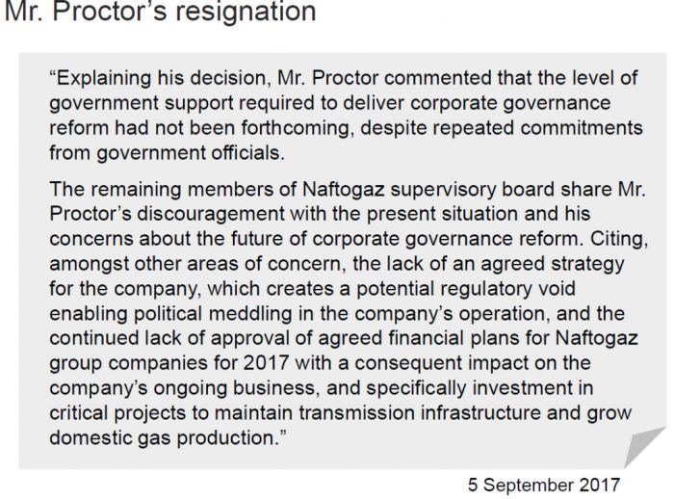
Task: Click the phrase 'potential regulatory void'
Action: pos(465,289)
